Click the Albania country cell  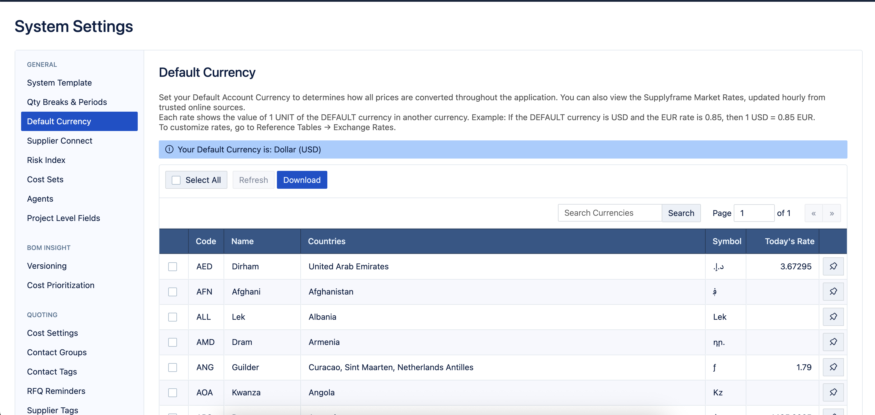[503, 317]
